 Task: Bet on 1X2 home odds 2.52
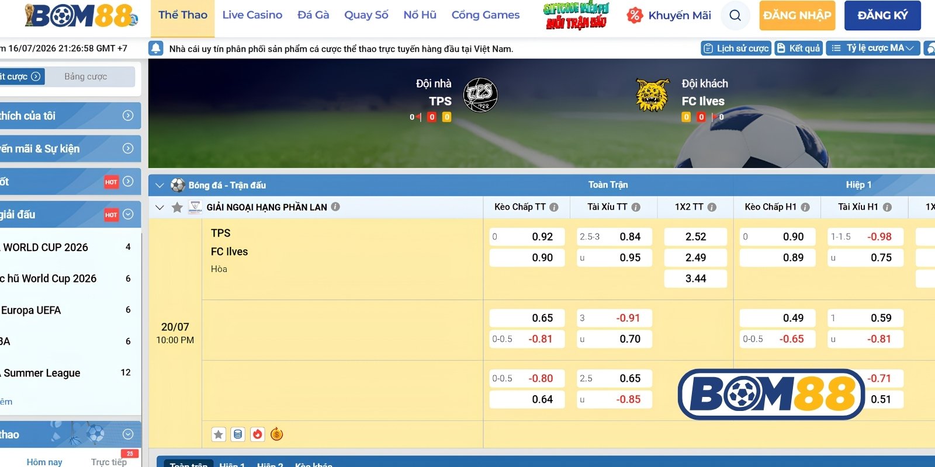[695, 236]
